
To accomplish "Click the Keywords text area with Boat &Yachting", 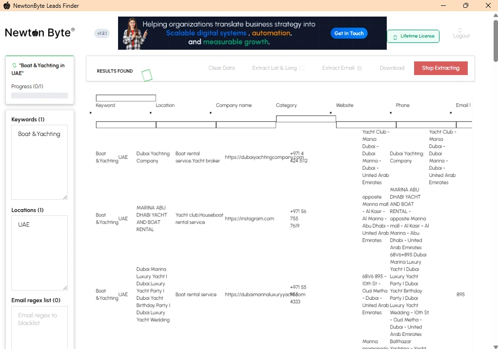I will click(40, 162).
